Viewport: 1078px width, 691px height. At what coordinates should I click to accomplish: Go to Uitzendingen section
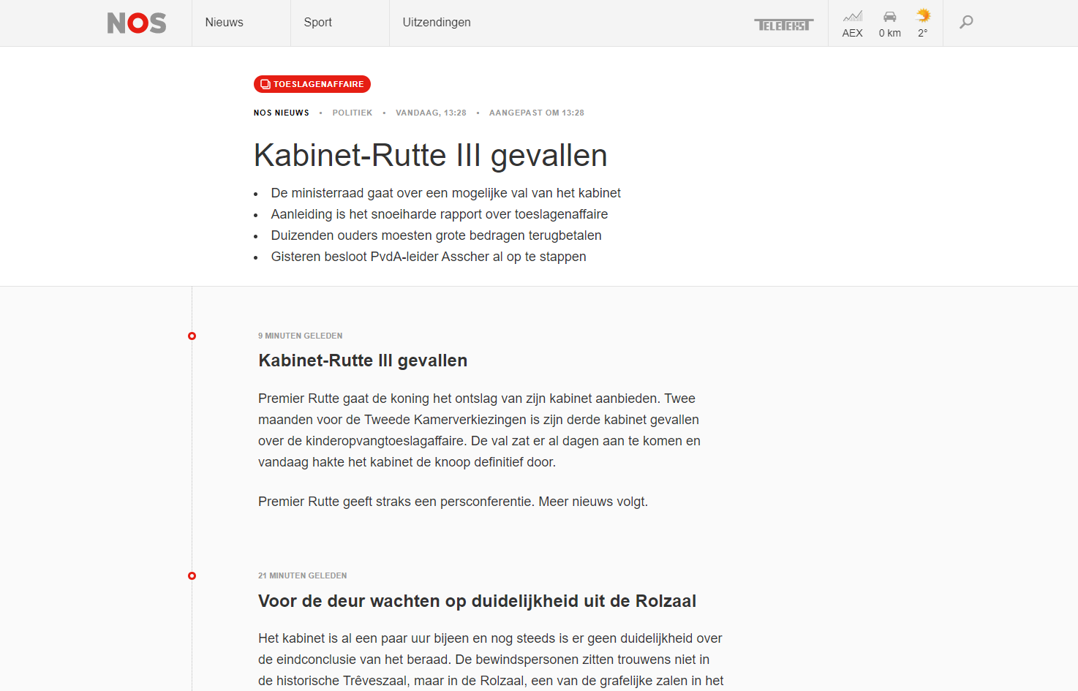[x=437, y=23]
